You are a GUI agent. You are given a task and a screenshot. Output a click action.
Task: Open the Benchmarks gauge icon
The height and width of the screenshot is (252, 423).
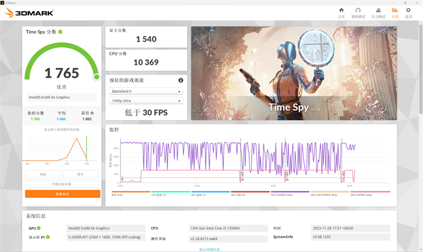coord(358,11)
